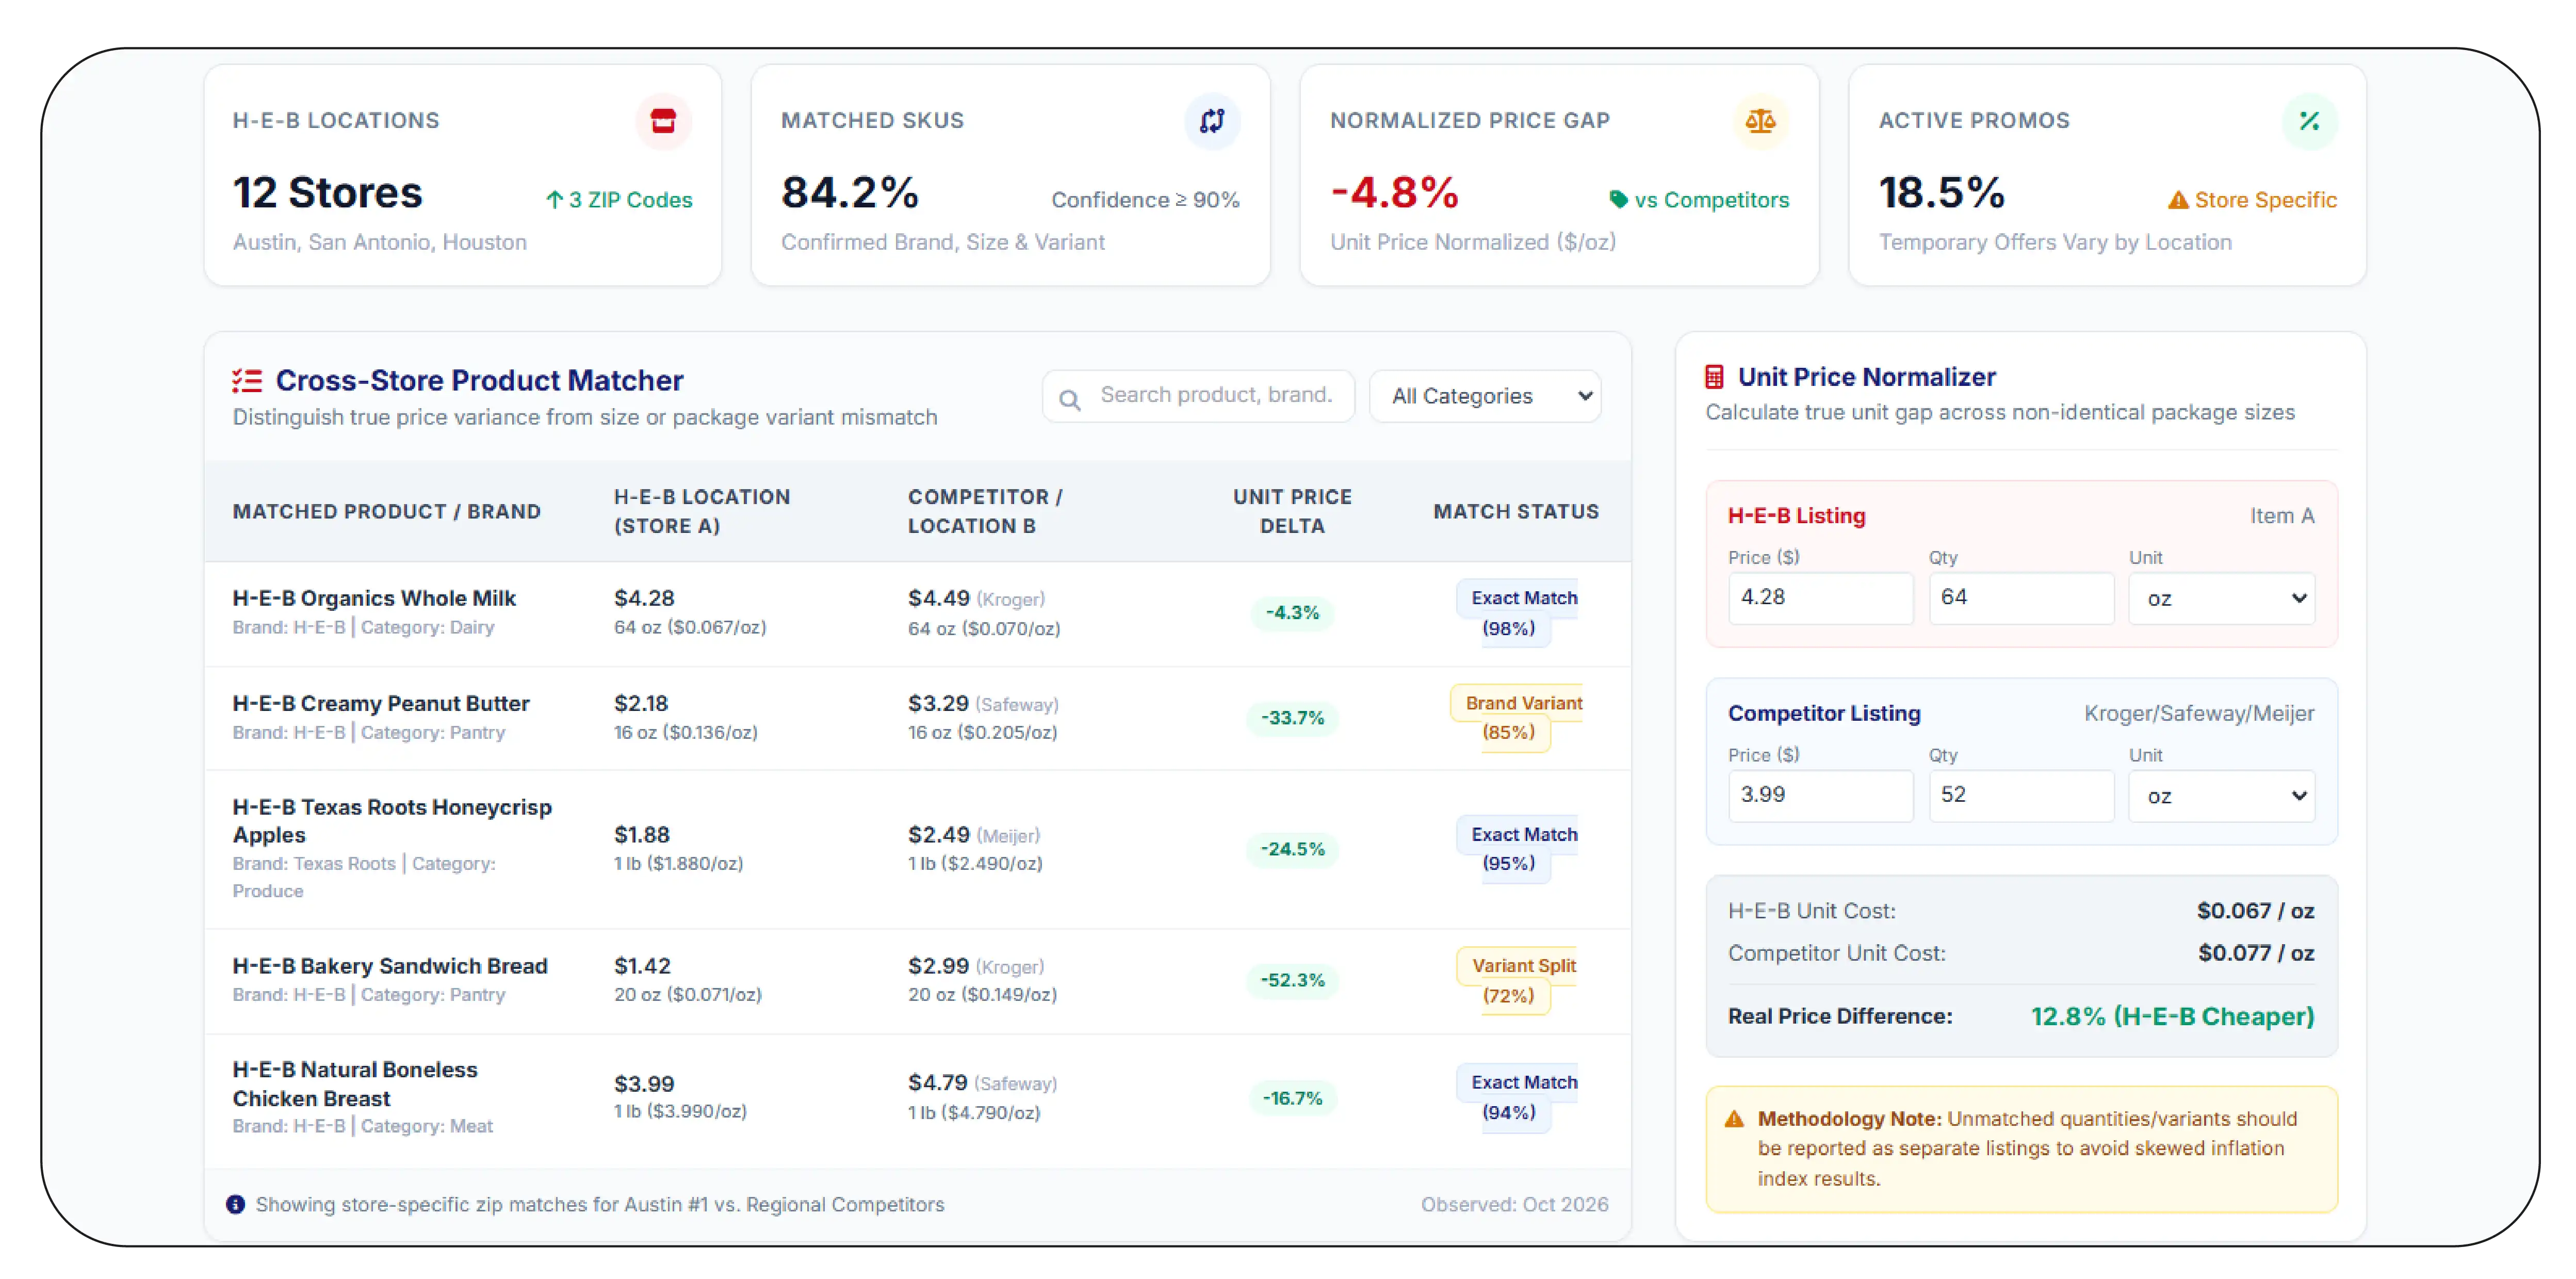The height and width of the screenshot is (1279, 2576).
Task: Select the H-E-B Organics Whole Milk product name
Action: click(374, 598)
